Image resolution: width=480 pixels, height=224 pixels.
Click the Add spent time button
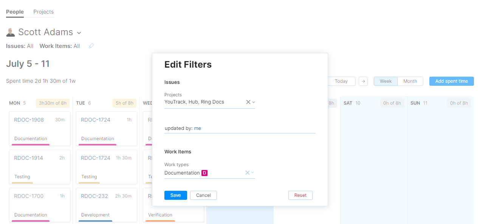point(451,81)
